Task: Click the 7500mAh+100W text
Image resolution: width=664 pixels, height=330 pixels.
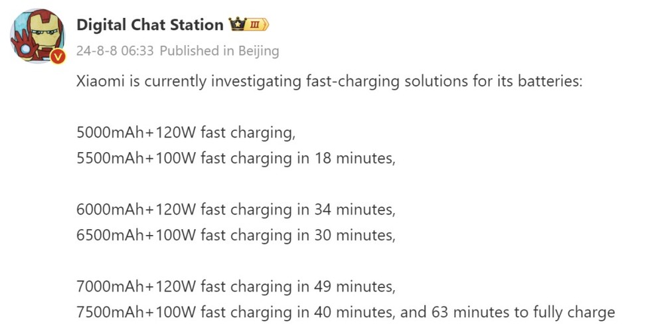Action: click(x=137, y=313)
